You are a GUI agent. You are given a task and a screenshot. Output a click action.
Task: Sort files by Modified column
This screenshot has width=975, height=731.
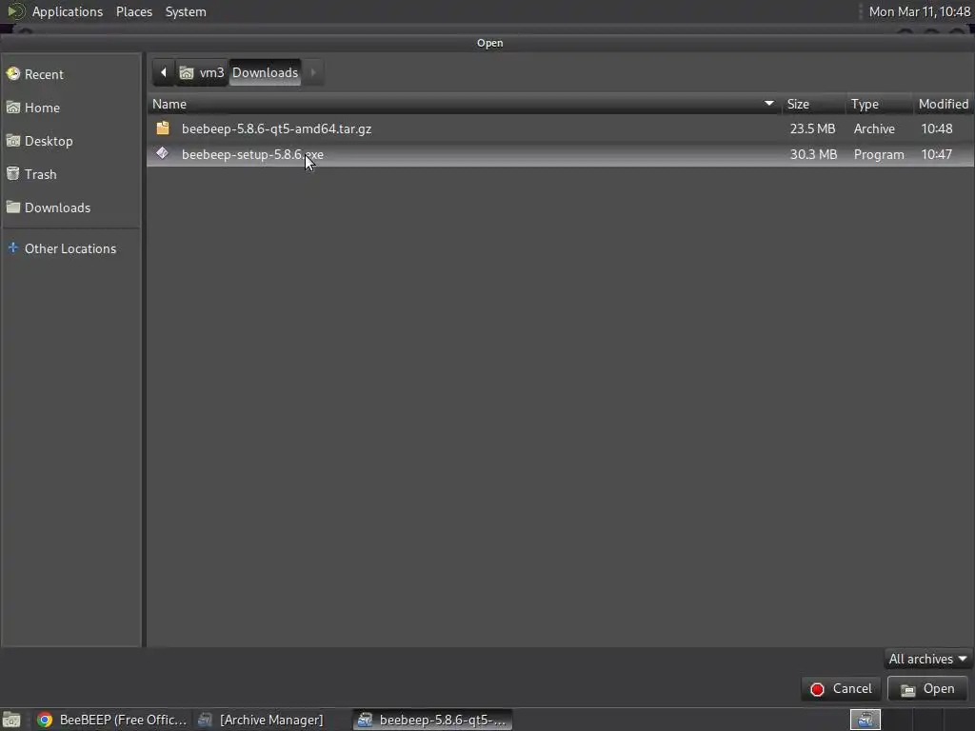pyautogui.click(x=944, y=104)
